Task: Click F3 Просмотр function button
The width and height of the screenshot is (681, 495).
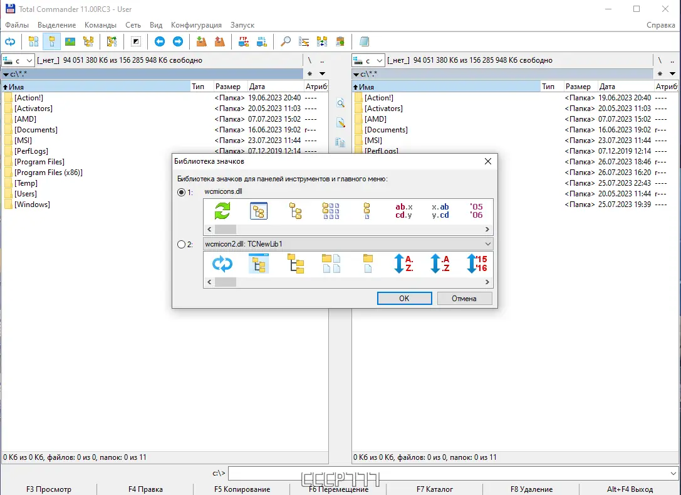Action: tap(49, 489)
